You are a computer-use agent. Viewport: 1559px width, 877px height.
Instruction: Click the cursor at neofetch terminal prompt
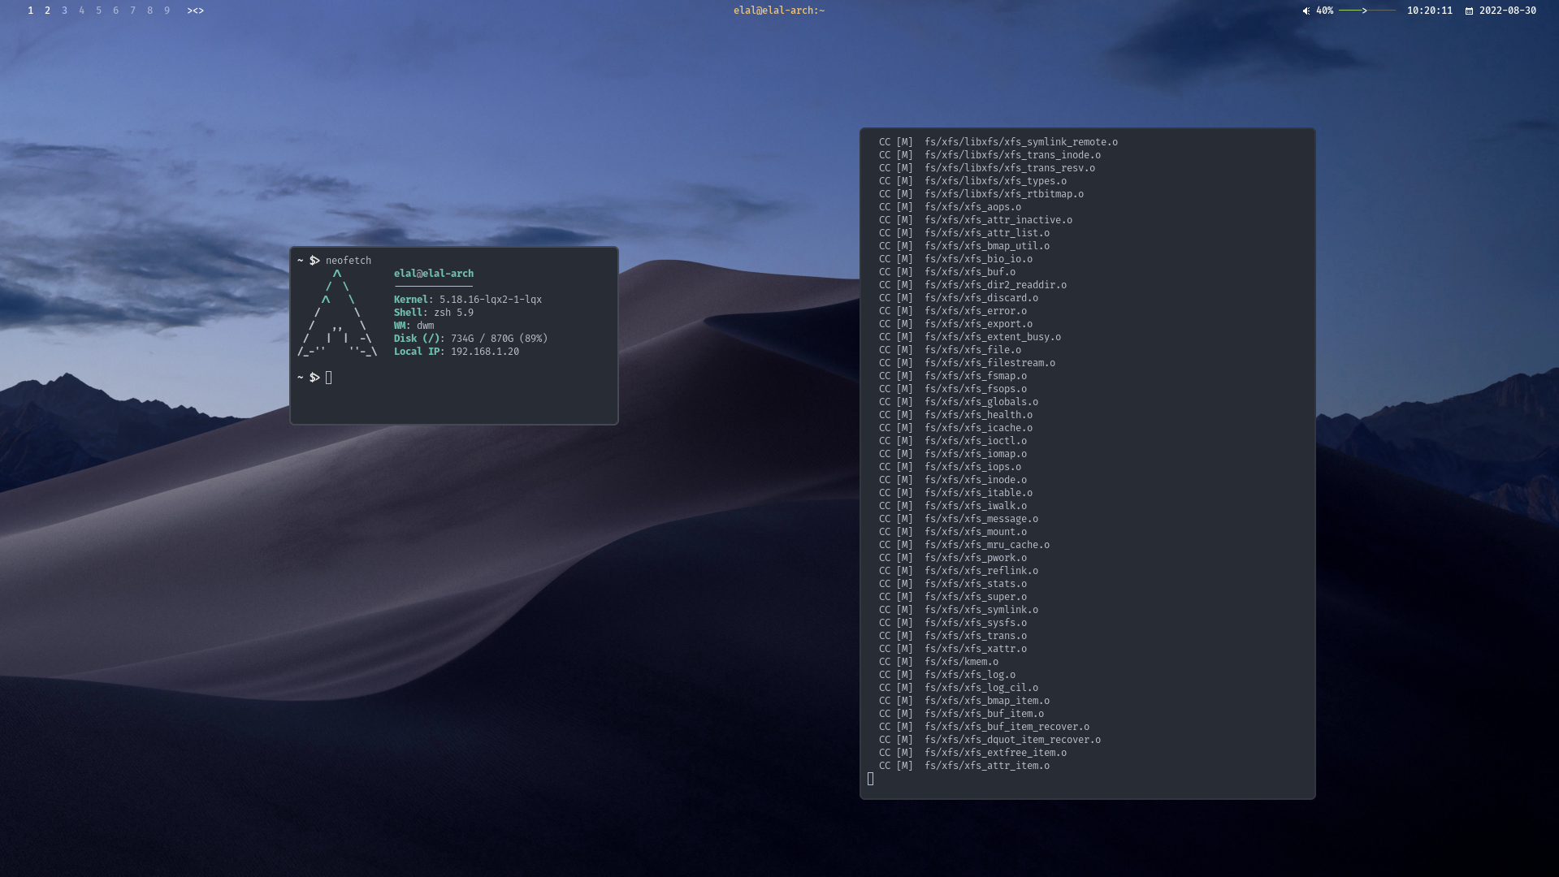pos(328,378)
